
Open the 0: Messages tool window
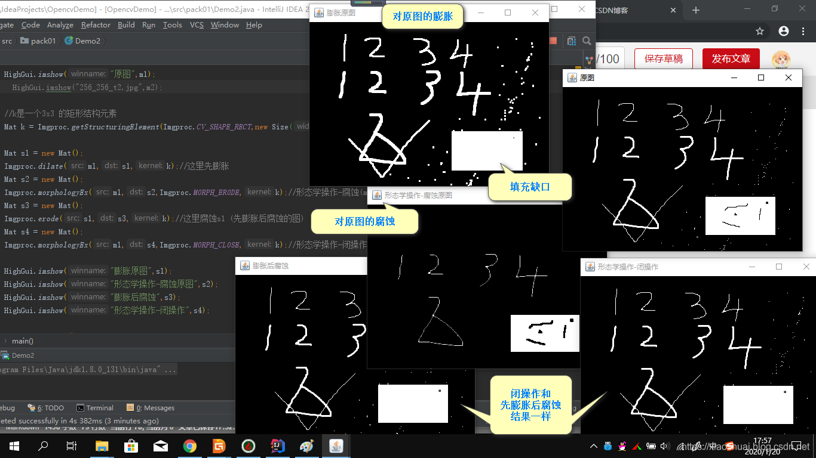[x=151, y=408]
